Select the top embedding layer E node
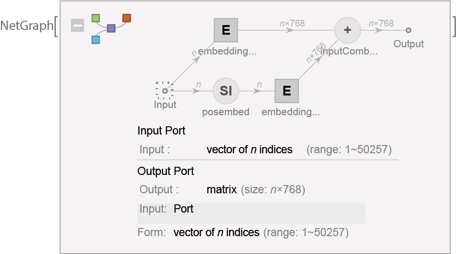 point(226,30)
